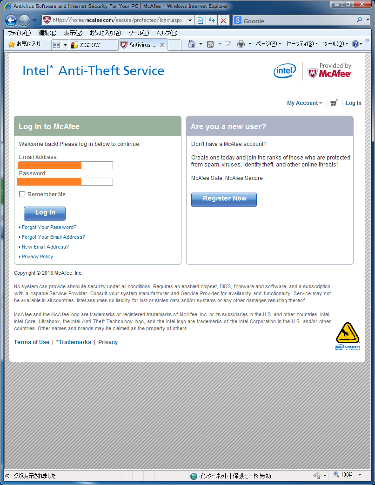
Task: Open the ツール(T) menu in menu bar
Action: pos(139,33)
